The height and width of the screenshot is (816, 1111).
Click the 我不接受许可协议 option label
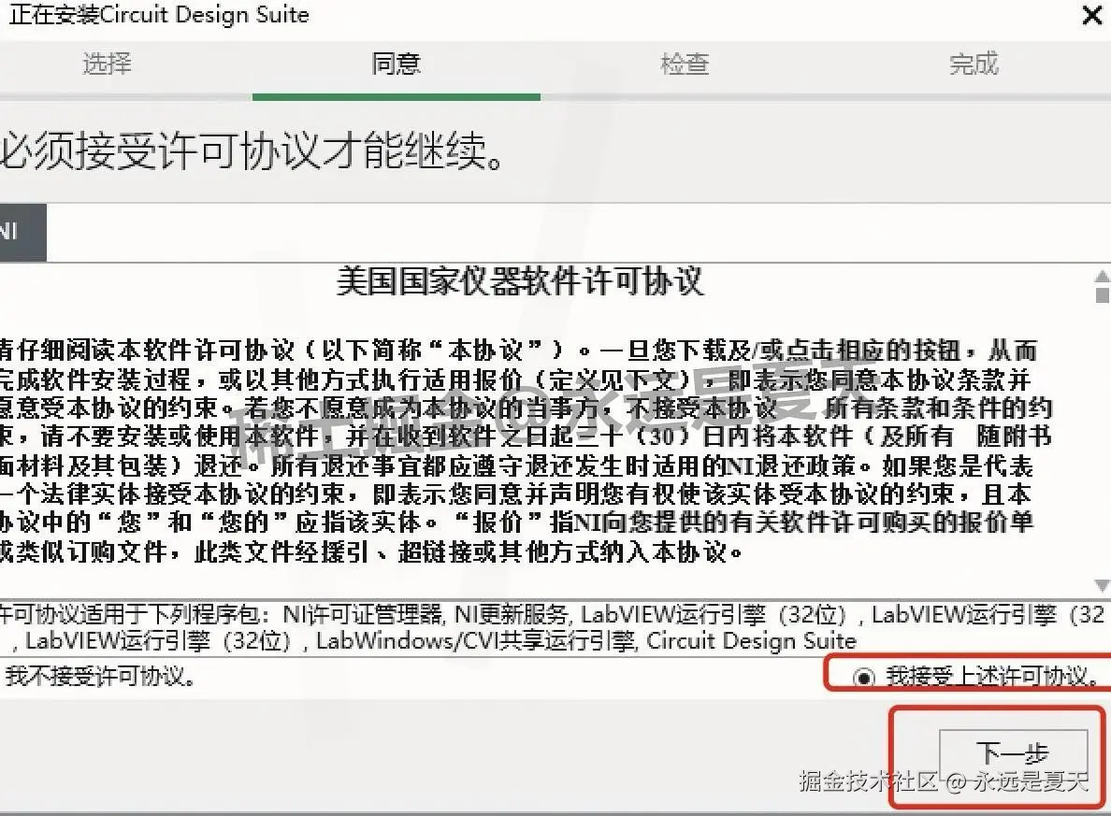100,677
